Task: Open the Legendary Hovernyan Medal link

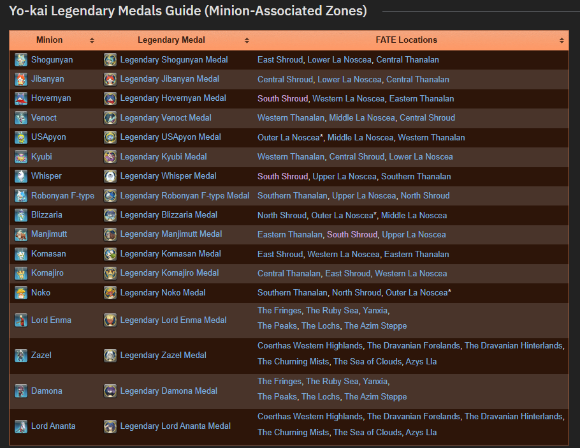Action: tap(173, 98)
